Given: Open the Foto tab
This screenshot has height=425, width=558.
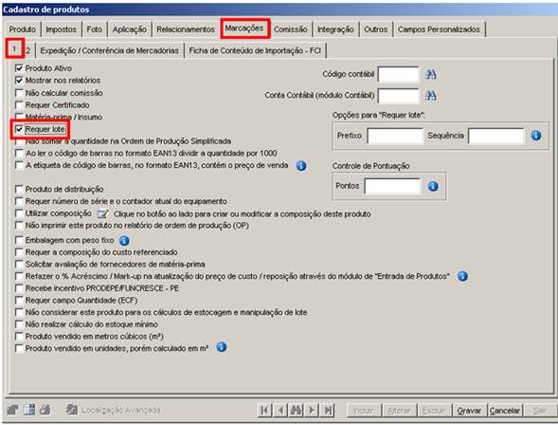Looking at the screenshot, I should (x=95, y=29).
